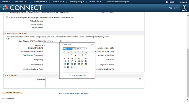This screenshot has width=189, height=106.
Task: Go to next month arrow in calendar
Action: [x=84, y=75]
